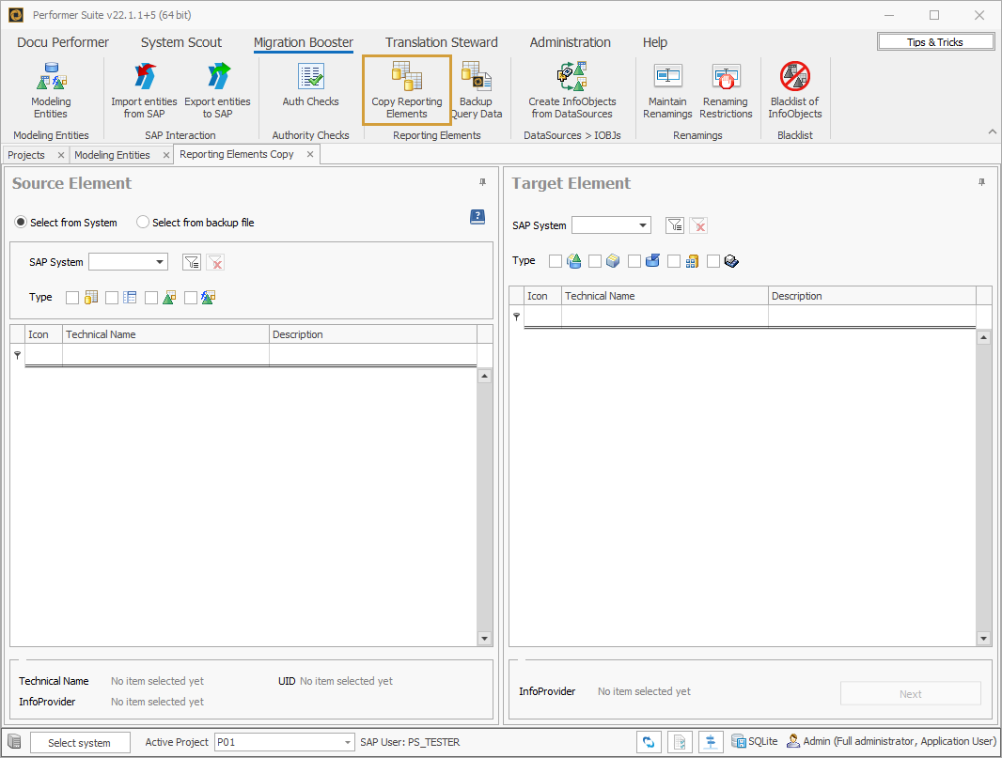Click the filter funnel icon in Source Element

pos(191,263)
